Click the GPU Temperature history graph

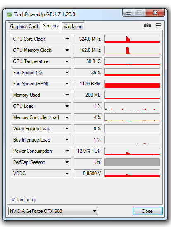point(132,61)
